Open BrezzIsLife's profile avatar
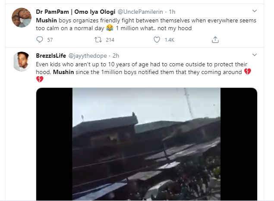The height and width of the screenshot is (201, 274). pos(21,62)
